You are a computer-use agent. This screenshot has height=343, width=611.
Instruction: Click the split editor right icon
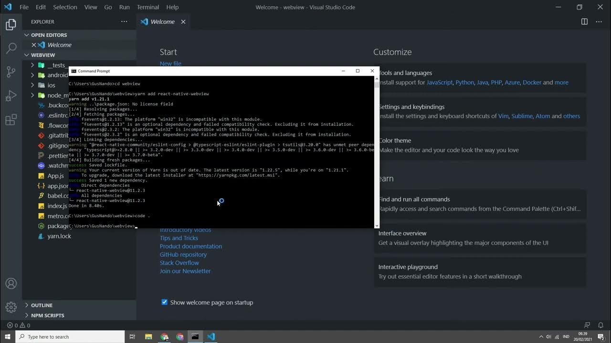point(584,21)
